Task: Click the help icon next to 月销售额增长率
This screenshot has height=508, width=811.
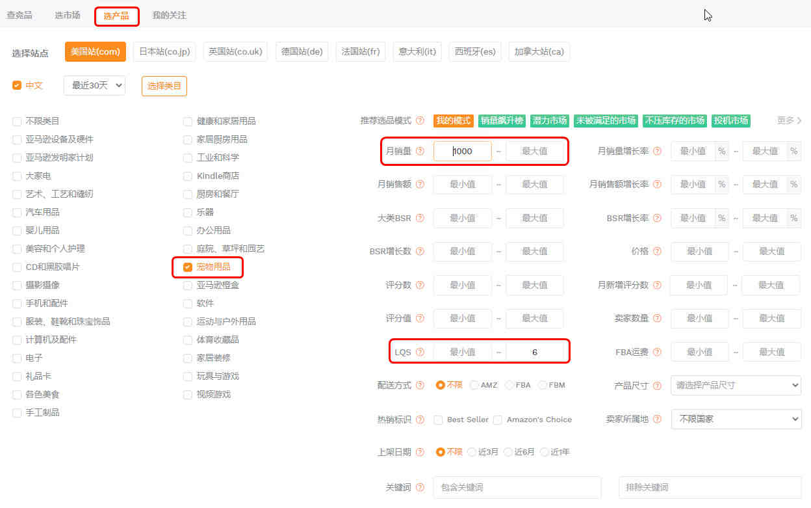Action: coord(657,184)
